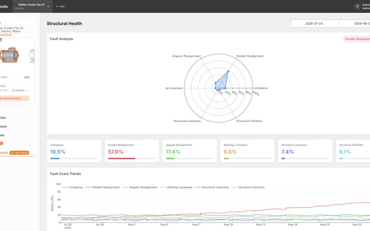Toggle Rotating Looseness series in trends legend
The image size is (370, 231).
click(176, 187)
